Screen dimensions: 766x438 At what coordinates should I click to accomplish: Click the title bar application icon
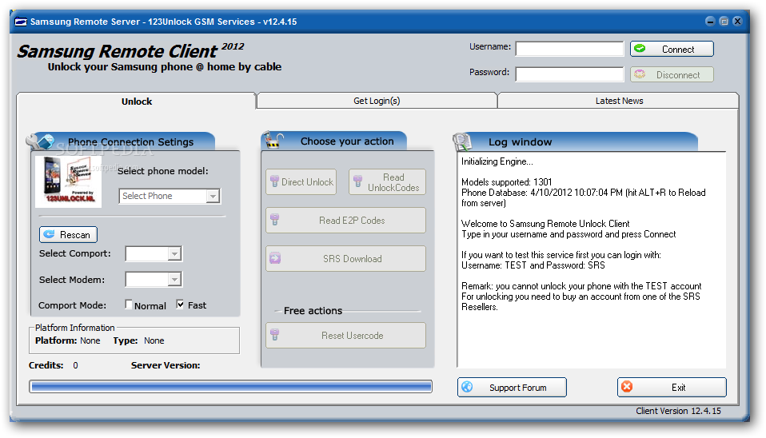[21, 22]
